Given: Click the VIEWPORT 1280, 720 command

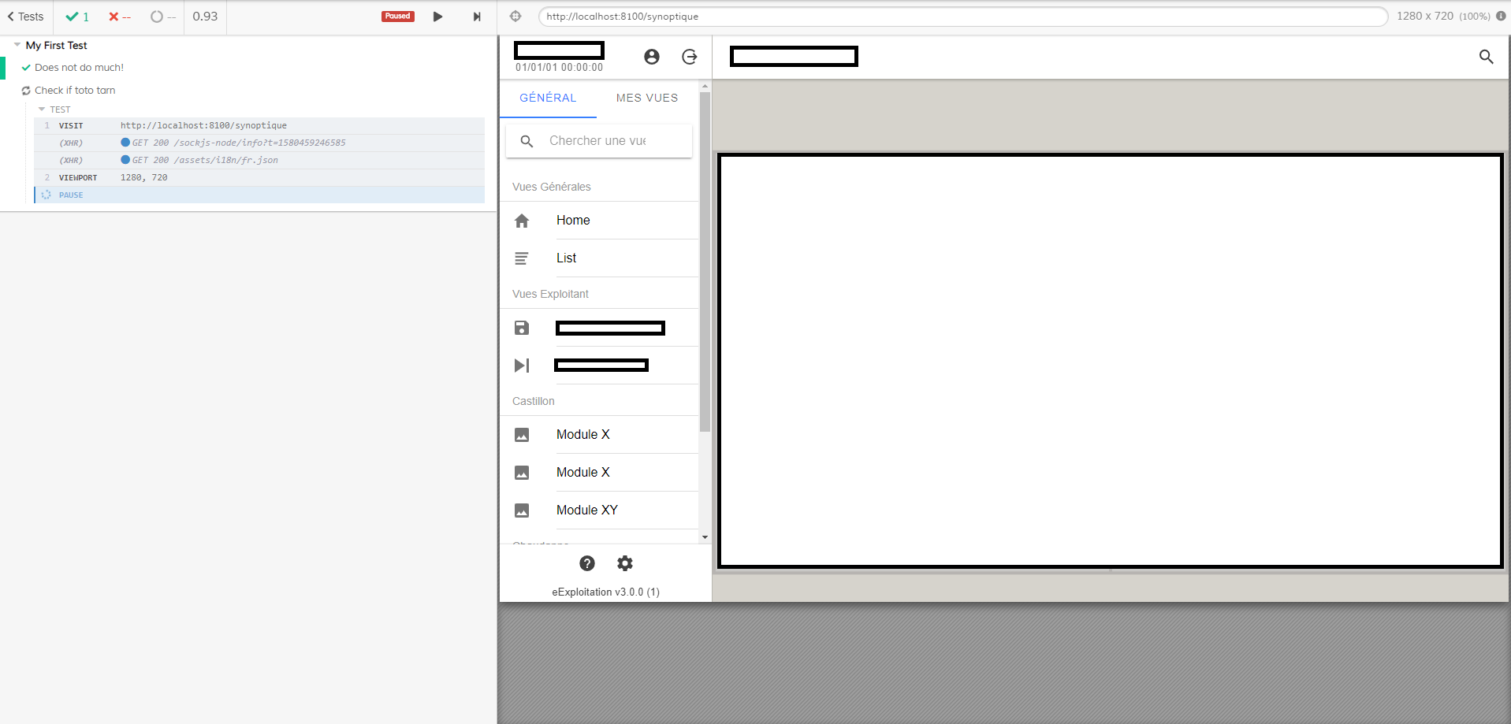Looking at the screenshot, I should [x=259, y=178].
